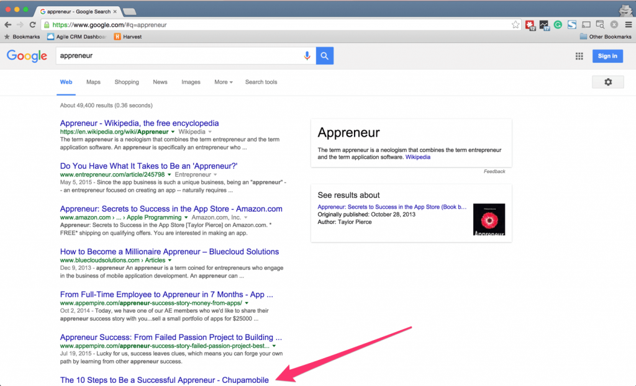
Task: Open the black chart extension with badge 17
Action: (x=544, y=25)
